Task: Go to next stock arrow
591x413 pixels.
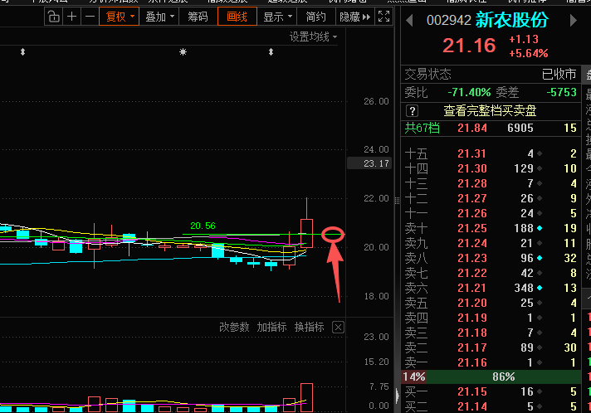Action: pos(574,21)
